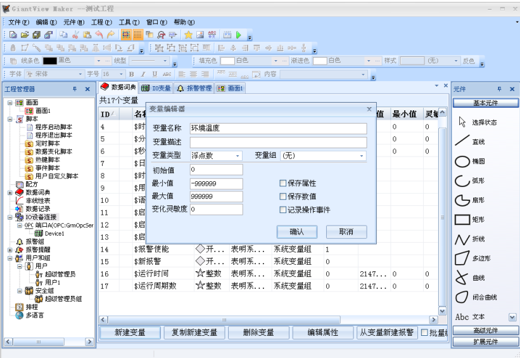Switch to the IO变量 tab

click(x=156, y=88)
